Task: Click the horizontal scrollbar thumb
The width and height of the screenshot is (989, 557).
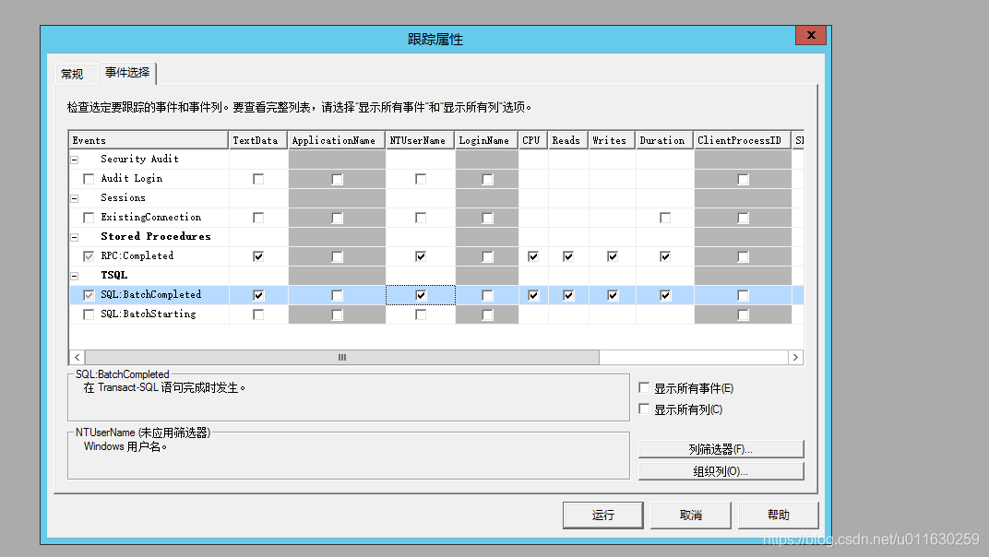Action: (x=342, y=358)
